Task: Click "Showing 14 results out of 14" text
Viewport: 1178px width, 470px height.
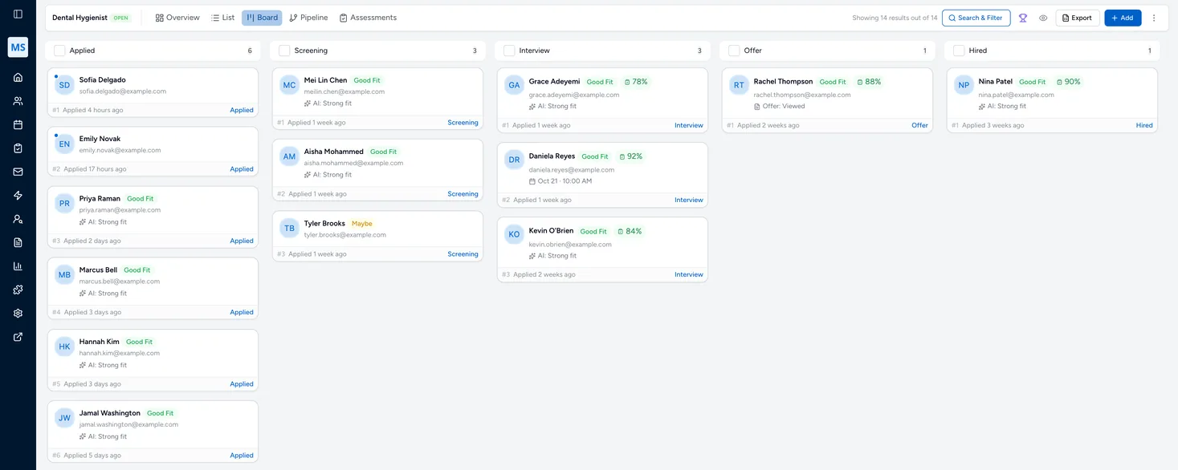Action: pyautogui.click(x=895, y=18)
